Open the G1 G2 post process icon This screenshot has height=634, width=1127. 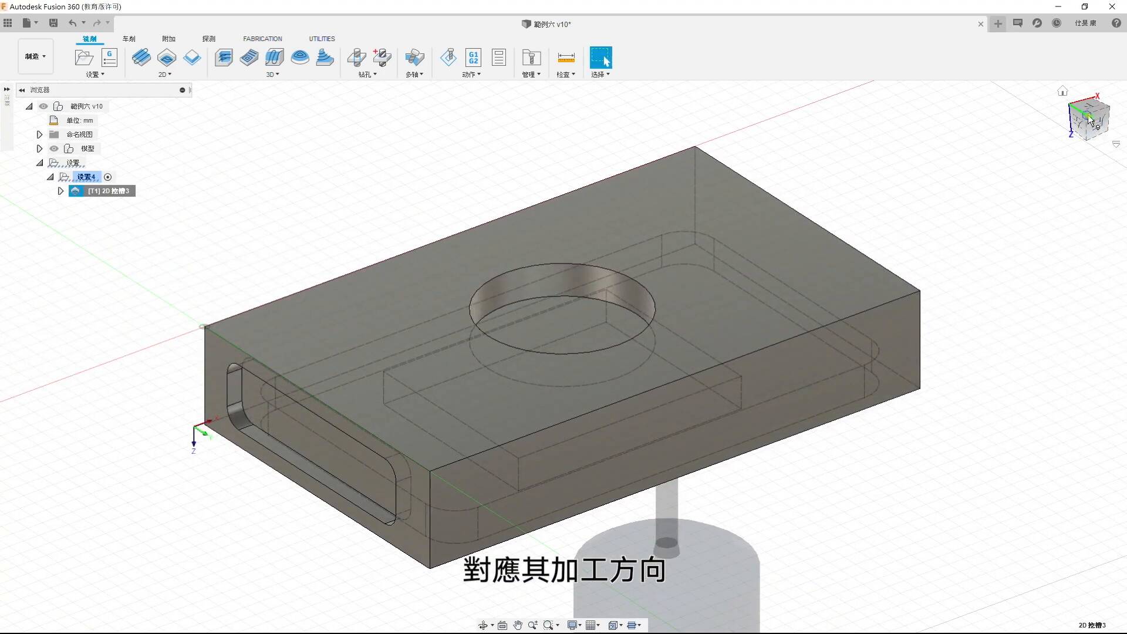[474, 58]
